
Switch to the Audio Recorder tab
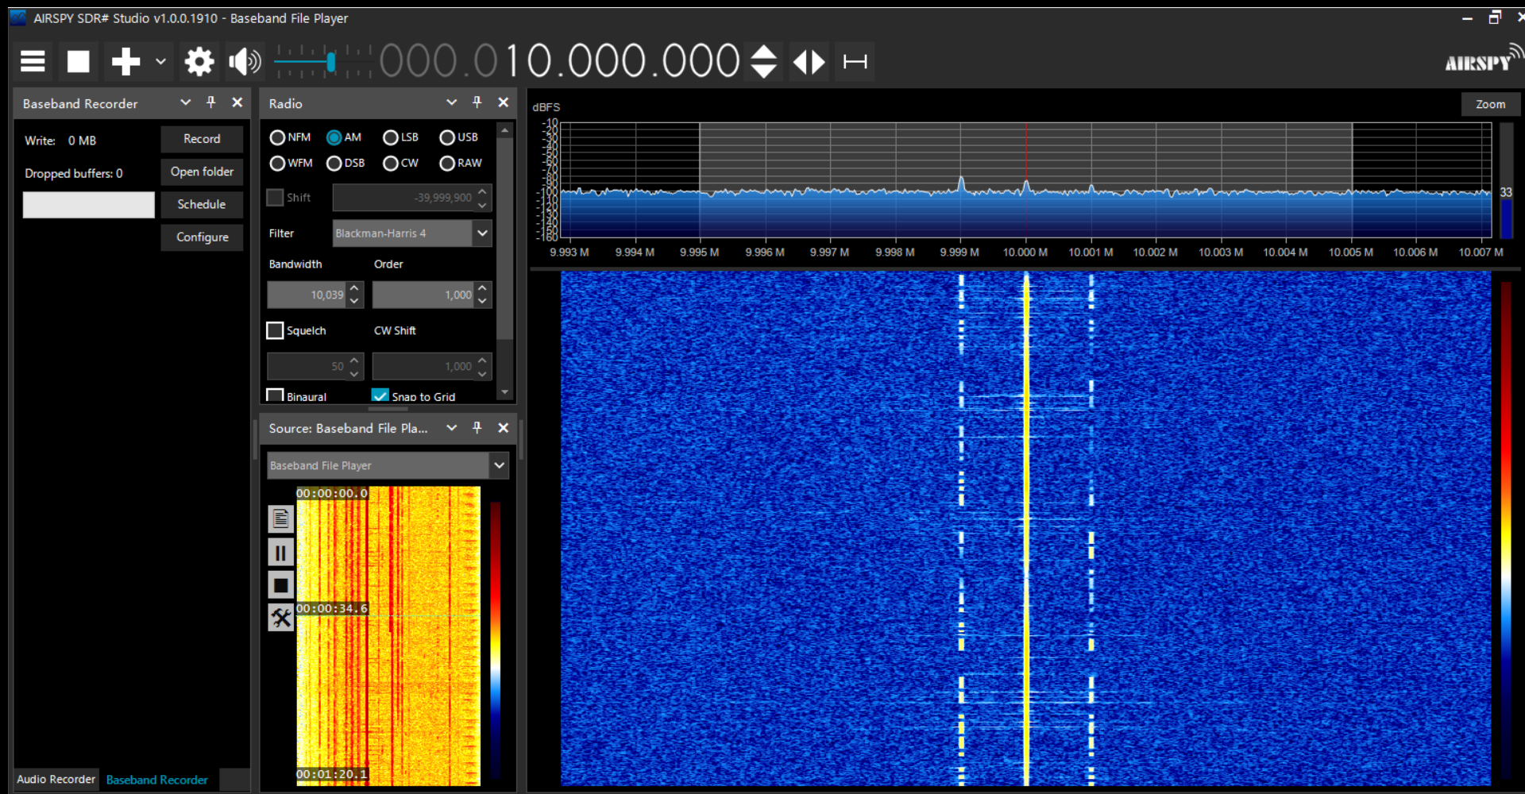pos(56,780)
